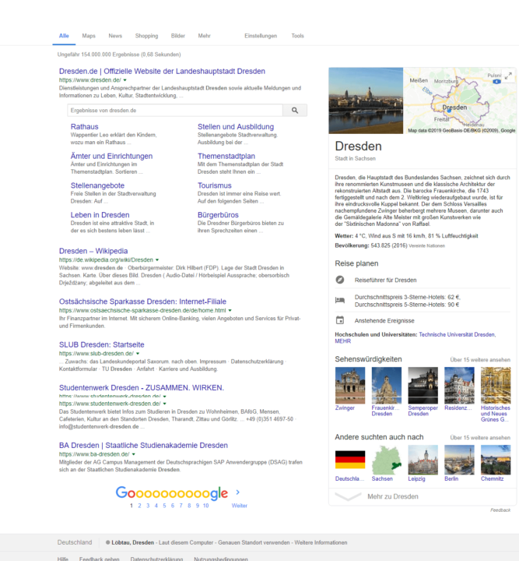Viewport: 519px width, 561px height.
Task: Select the Chemnitz thumbnail
Action: [496, 460]
